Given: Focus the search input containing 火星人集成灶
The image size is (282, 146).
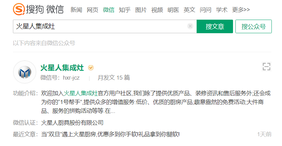Looking at the screenshot, I should (101, 26).
